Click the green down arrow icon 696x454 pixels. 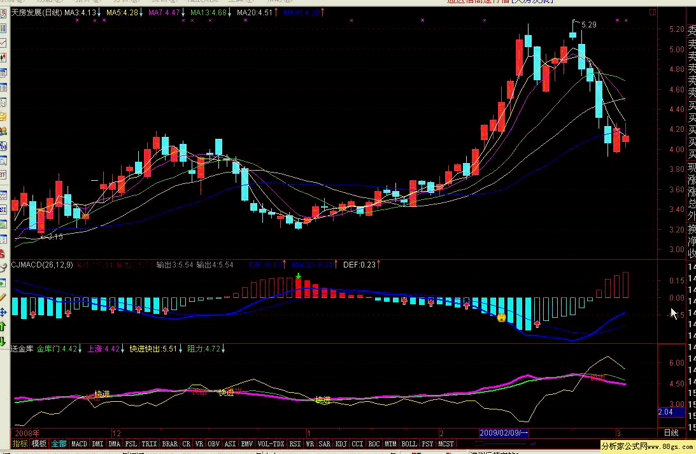click(x=3, y=341)
